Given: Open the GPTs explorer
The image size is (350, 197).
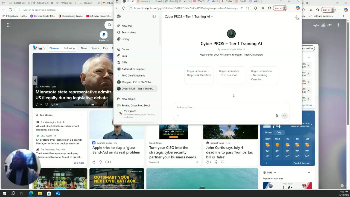Looking at the screenshot, I should [124, 62].
